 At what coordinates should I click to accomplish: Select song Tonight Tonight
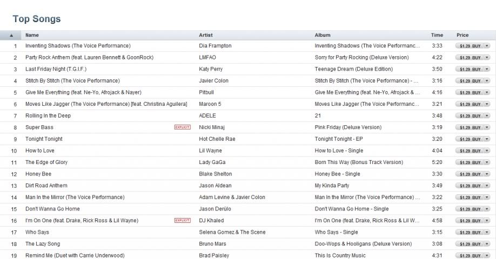tap(44, 139)
